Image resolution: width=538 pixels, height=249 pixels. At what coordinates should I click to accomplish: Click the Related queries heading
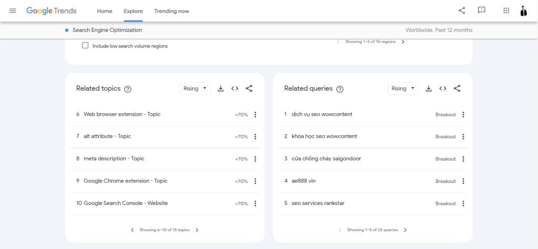click(308, 89)
